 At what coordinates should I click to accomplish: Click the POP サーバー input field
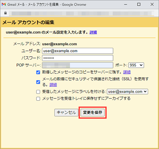pos(78,65)
